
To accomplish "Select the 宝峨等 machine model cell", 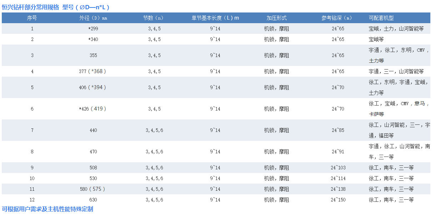I will coord(376,39).
